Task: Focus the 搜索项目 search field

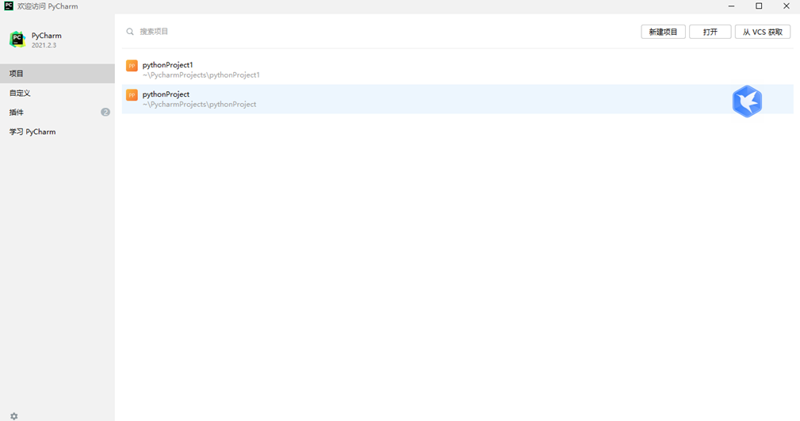Action: pos(377,32)
